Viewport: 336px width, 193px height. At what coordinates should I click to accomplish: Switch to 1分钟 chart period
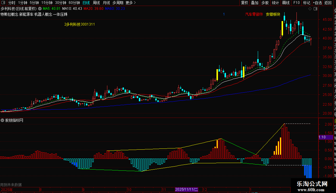23,3
